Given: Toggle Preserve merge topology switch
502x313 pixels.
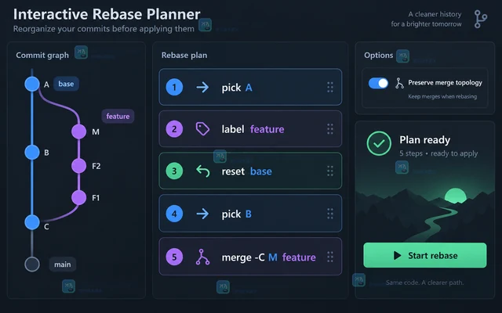Looking at the screenshot, I should coord(378,83).
